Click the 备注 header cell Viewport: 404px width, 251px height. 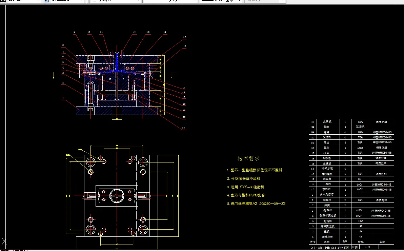click(x=382, y=242)
